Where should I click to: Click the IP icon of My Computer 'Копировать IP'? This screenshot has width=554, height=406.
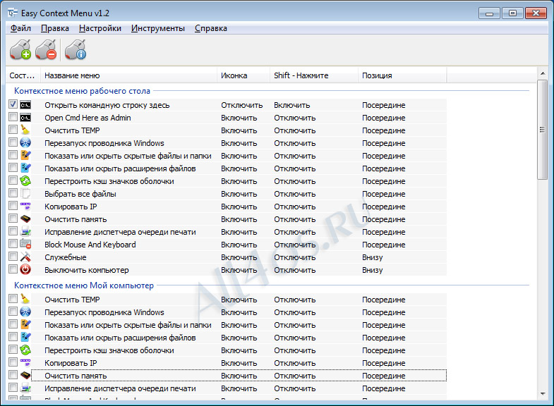point(25,363)
